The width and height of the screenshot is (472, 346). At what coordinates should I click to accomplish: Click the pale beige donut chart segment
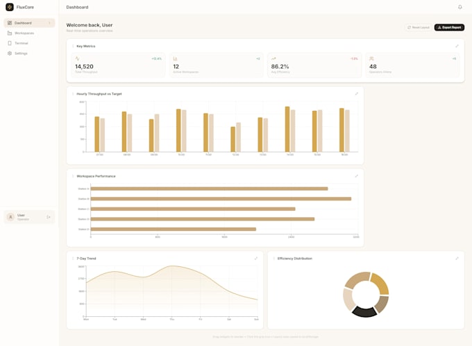[x=348, y=300]
